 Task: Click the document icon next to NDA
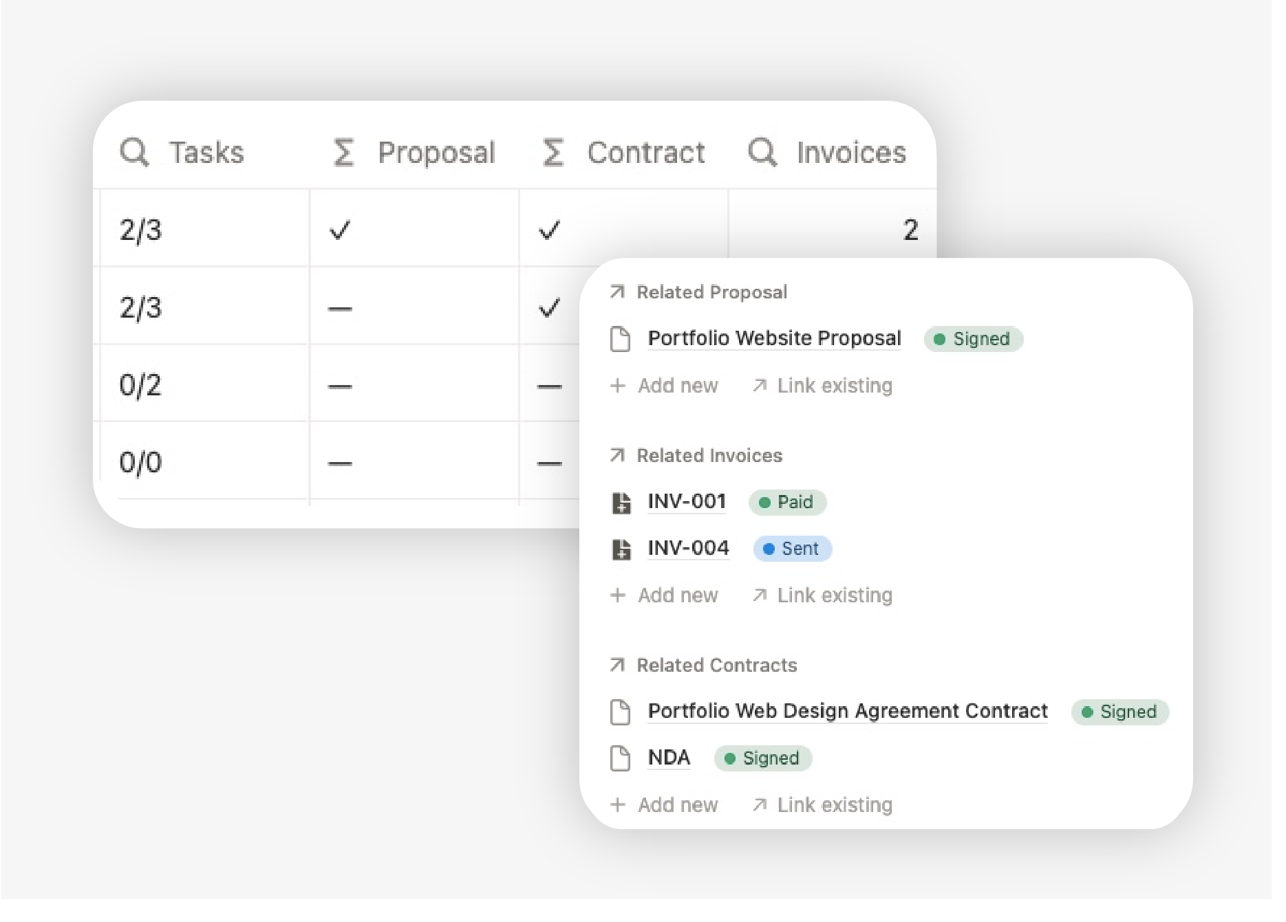pyautogui.click(x=620, y=758)
